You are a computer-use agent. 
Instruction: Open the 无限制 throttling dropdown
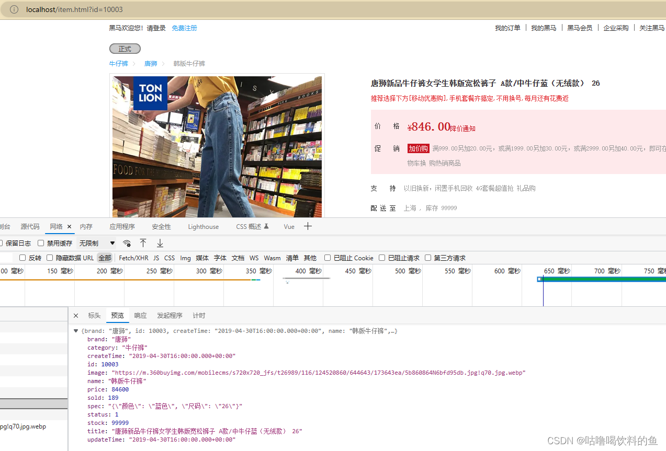97,243
